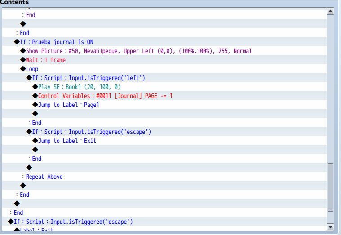
Task: Select Control Variables #0011 Journal PAGE row
Action: tap(164, 96)
